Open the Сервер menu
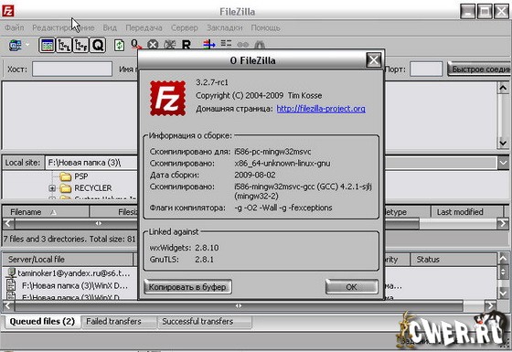The width and height of the screenshot is (512, 352). tap(185, 27)
